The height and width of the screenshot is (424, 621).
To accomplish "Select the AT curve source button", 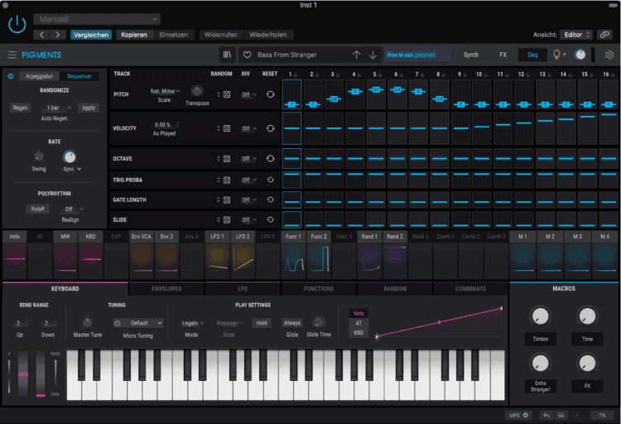I will 359,323.
